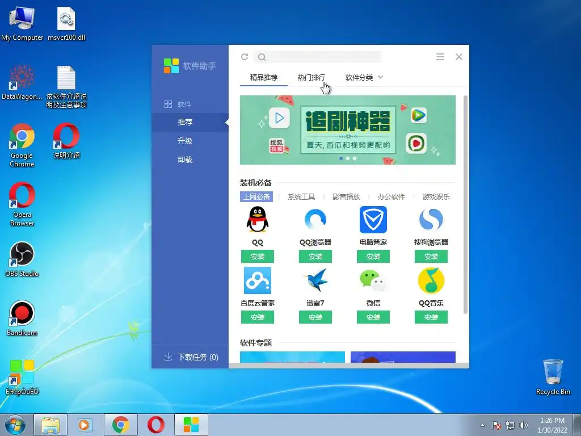This screenshot has width=581, height=436.
Task: Click the 电脑管家 shield icon
Action: click(373, 220)
